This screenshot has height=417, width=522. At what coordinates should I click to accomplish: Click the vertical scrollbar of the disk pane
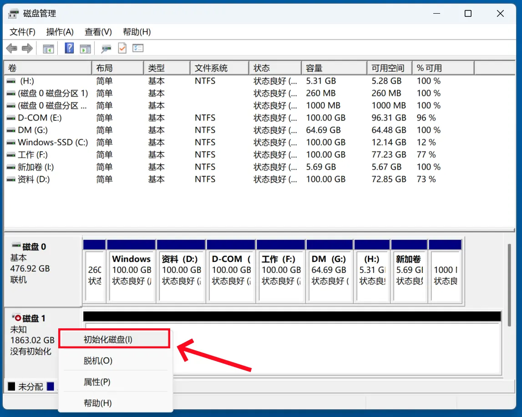509,285
